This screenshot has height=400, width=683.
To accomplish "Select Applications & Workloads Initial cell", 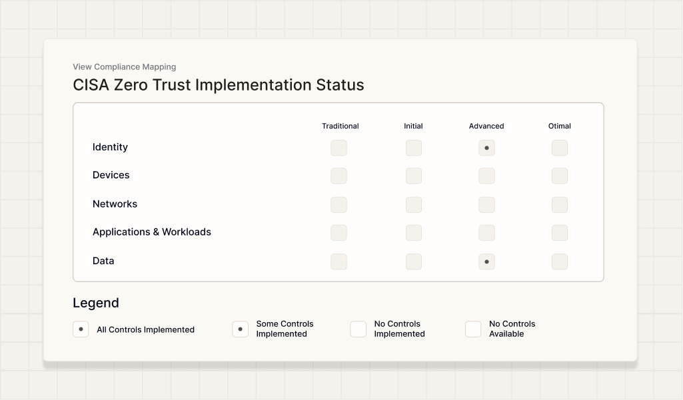I will tap(414, 233).
